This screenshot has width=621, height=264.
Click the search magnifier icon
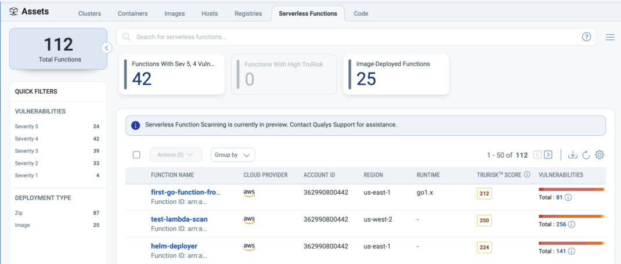point(127,37)
